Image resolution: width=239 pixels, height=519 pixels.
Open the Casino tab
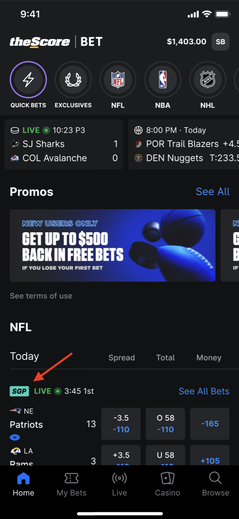(x=168, y=485)
